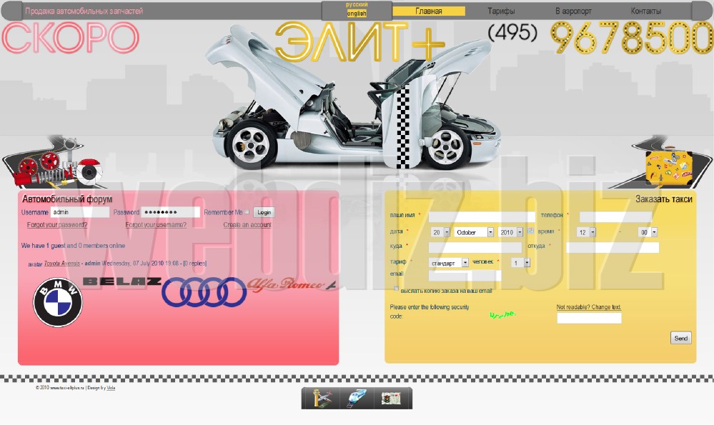714x425 pixels.
Task: Focus the Username input field
Action: [x=79, y=212]
